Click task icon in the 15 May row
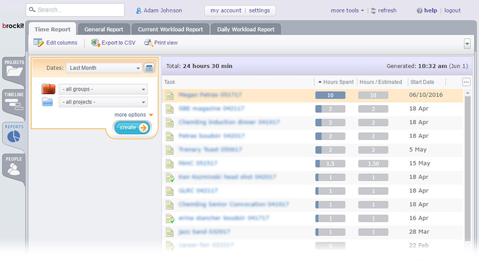The width and height of the screenshot is (479, 261). 169,164
